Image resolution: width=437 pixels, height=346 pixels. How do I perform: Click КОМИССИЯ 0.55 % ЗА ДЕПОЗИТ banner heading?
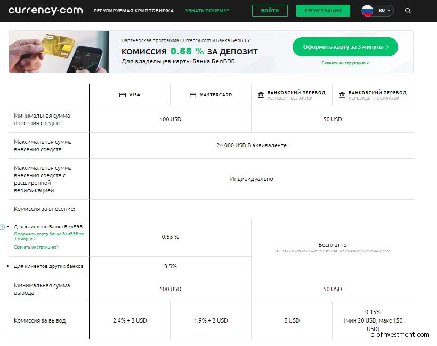tap(190, 52)
